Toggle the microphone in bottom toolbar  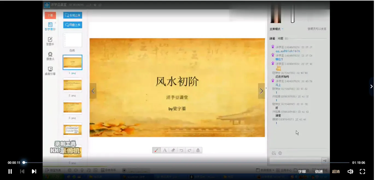[82, 170]
